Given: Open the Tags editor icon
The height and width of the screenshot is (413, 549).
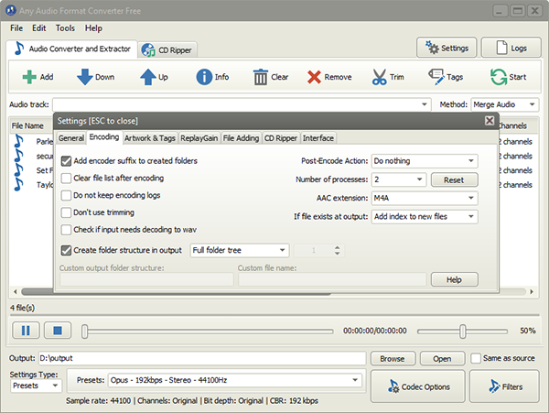Looking at the screenshot, I should (436, 77).
